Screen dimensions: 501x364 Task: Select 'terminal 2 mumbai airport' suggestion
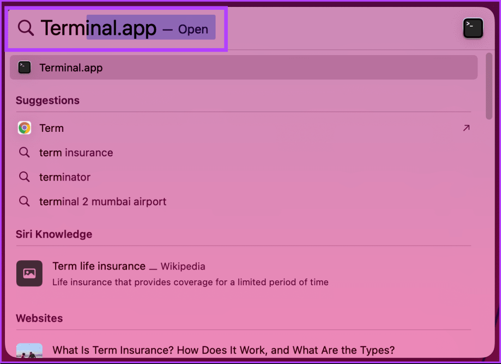(244, 202)
